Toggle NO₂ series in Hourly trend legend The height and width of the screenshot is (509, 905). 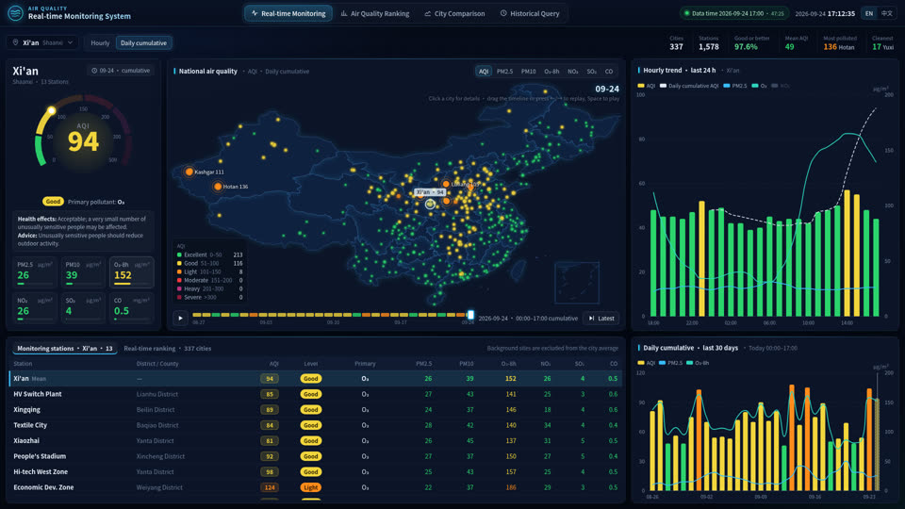point(781,86)
